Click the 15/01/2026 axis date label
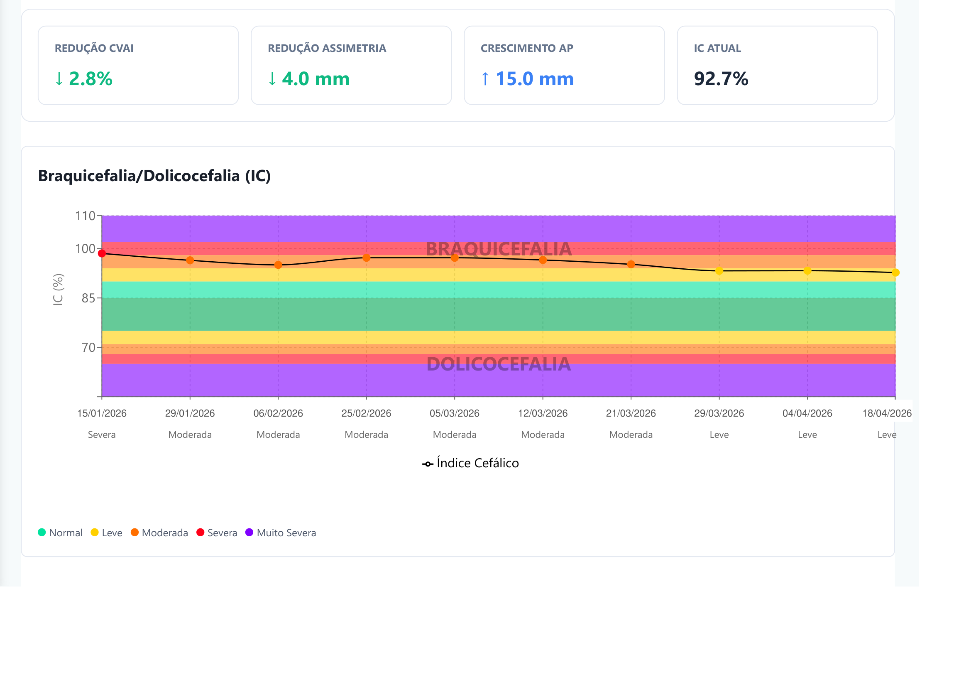Image resolution: width=954 pixels, height=675 pixels. pyautogui.click(x=102, y=413)
